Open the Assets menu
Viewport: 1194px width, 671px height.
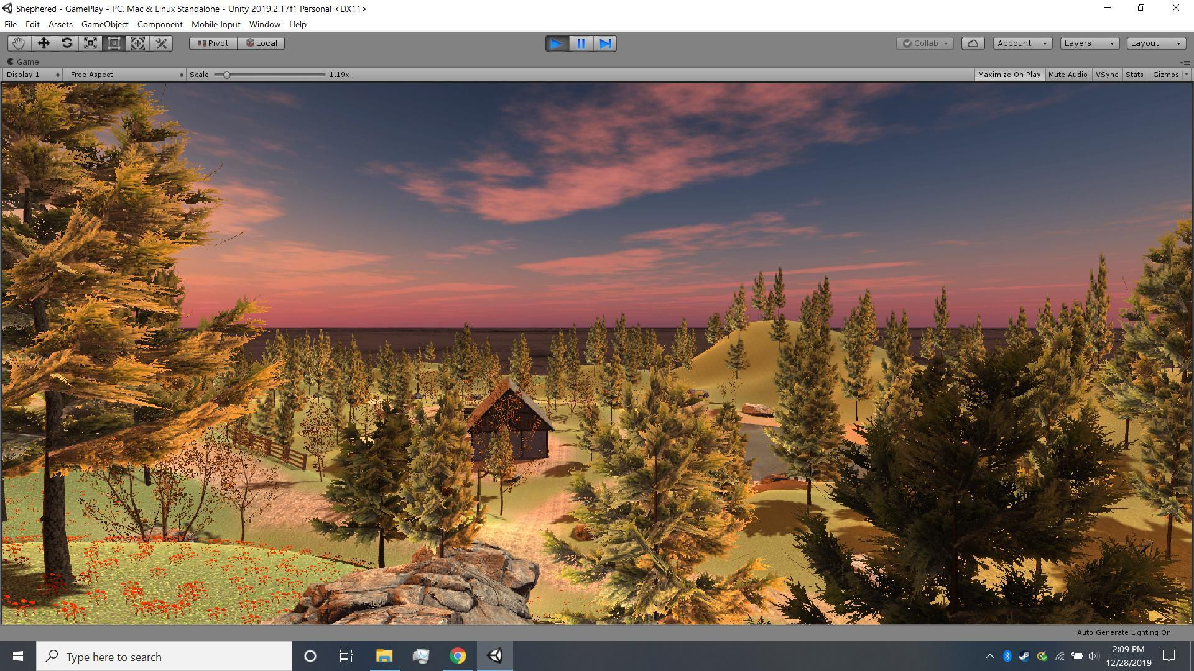[x=60, y=24]
